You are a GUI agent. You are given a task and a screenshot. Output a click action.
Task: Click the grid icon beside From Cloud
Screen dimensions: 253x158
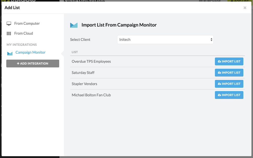coord(9,34)
